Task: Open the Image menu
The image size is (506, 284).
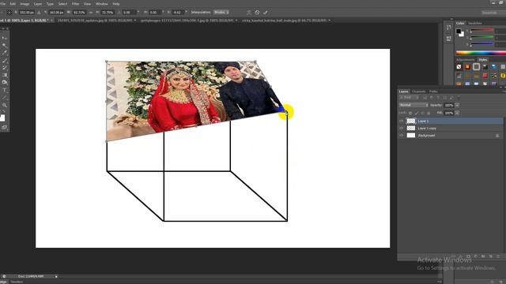Action: pyautogui.click(x=25, y=4)
